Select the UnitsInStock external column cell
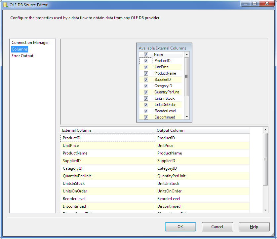Screen dimensions: 277x239 (107, 184)
